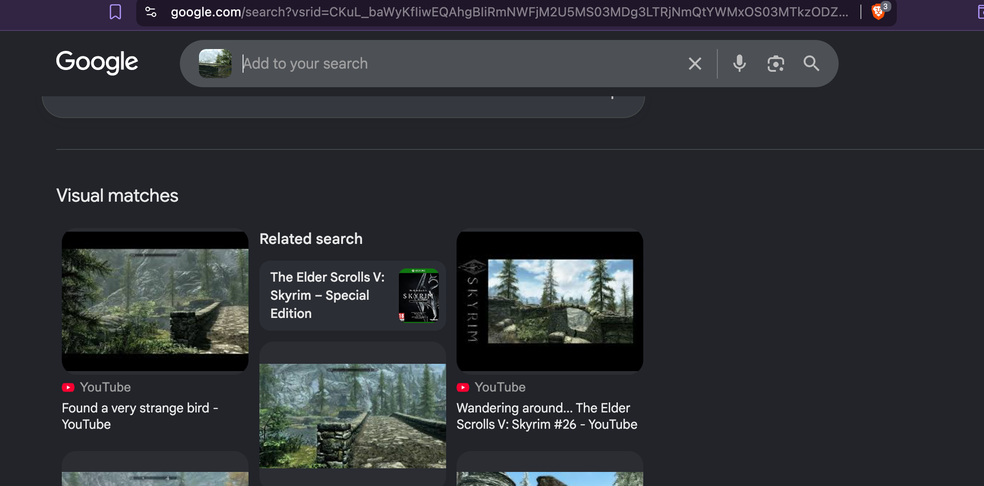Click the stone arch thumbnail with Skyrim logo
Screen dimensions: 984x486
click(550, 301)
